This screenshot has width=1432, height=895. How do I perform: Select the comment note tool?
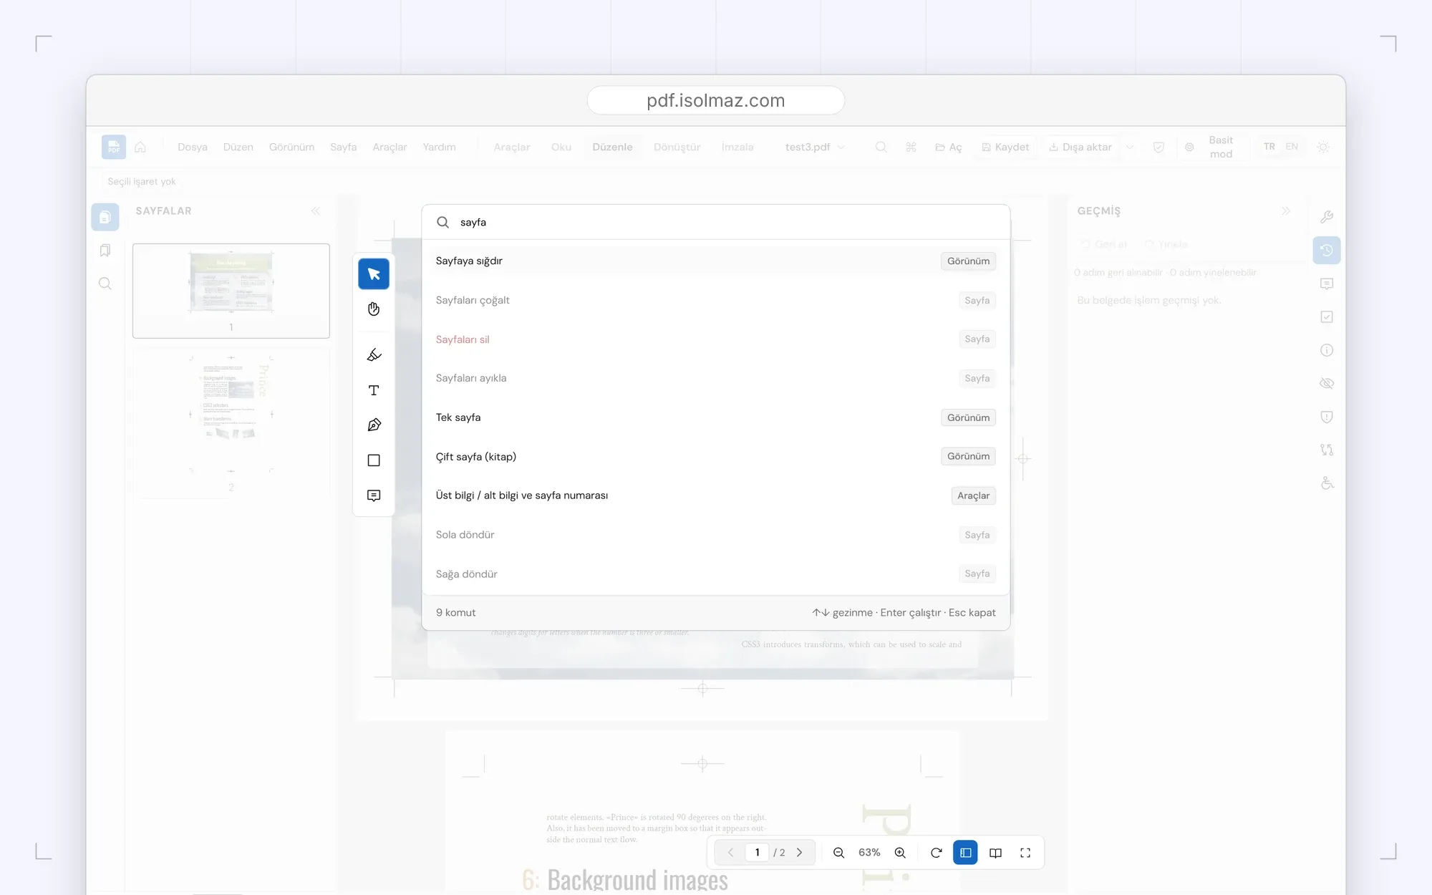click(374, 495)
